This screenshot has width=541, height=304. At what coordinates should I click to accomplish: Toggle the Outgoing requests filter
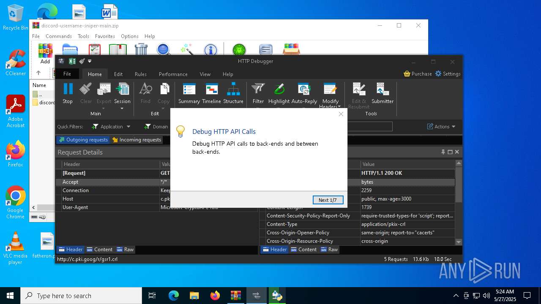83,140
